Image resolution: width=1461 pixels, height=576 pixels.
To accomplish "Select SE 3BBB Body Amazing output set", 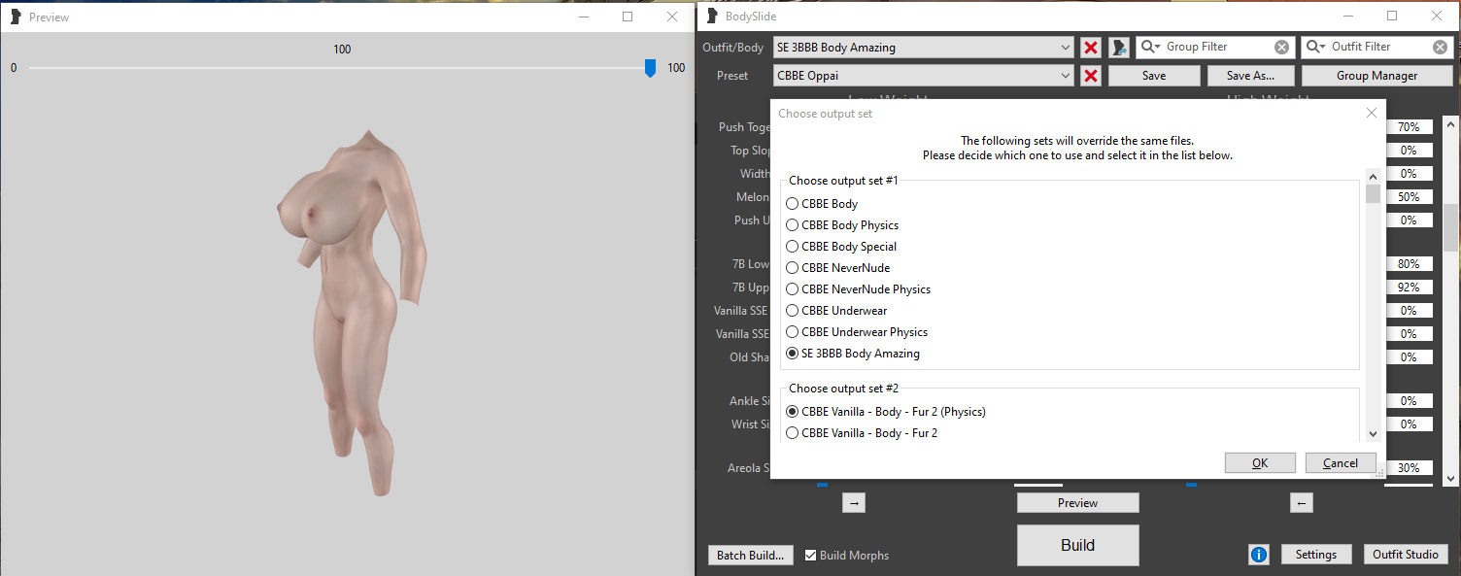I will pos(853,354).
